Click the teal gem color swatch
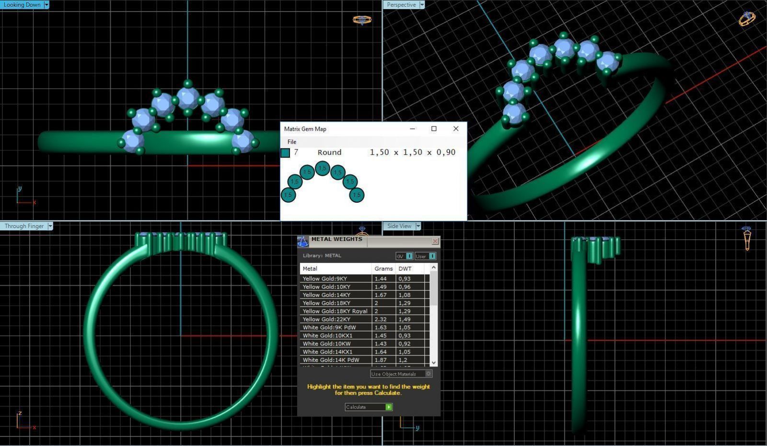767x446 pixels. [285, 153]
